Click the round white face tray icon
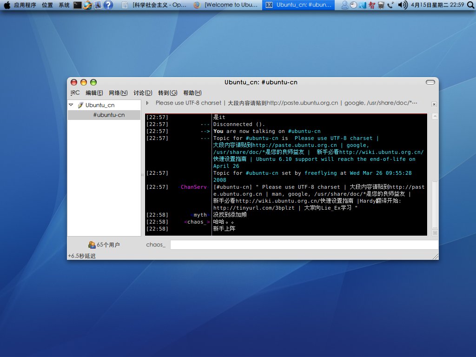 (353, 5)
